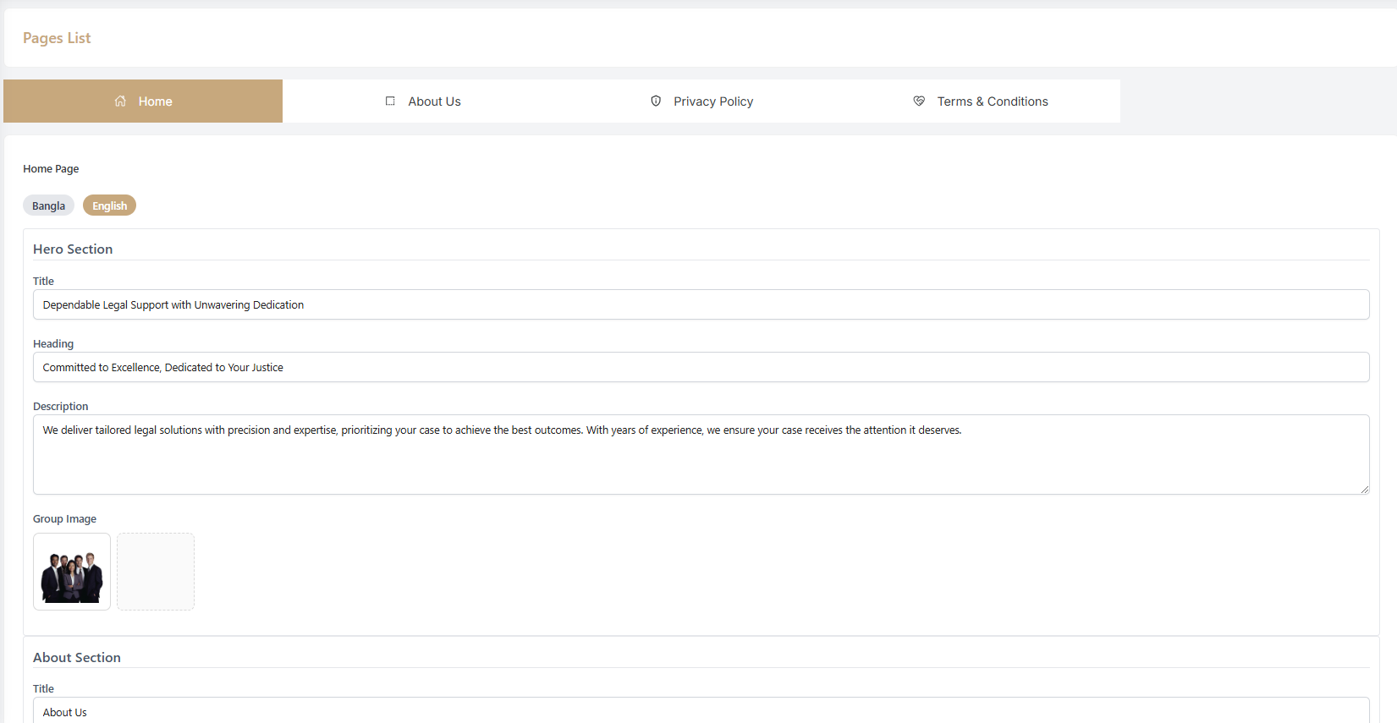
Task: Switch to the About Us tab
Action: [422, 101]
